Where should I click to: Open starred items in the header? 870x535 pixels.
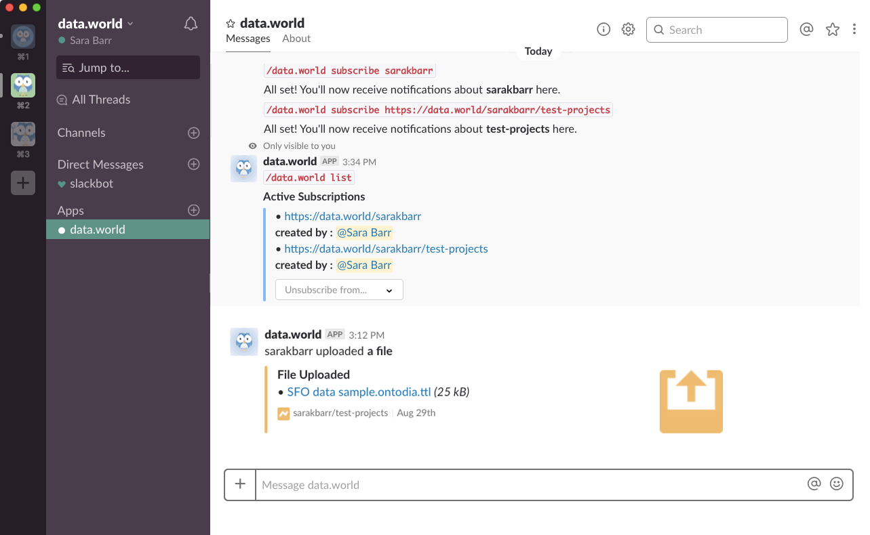[833, 29]
